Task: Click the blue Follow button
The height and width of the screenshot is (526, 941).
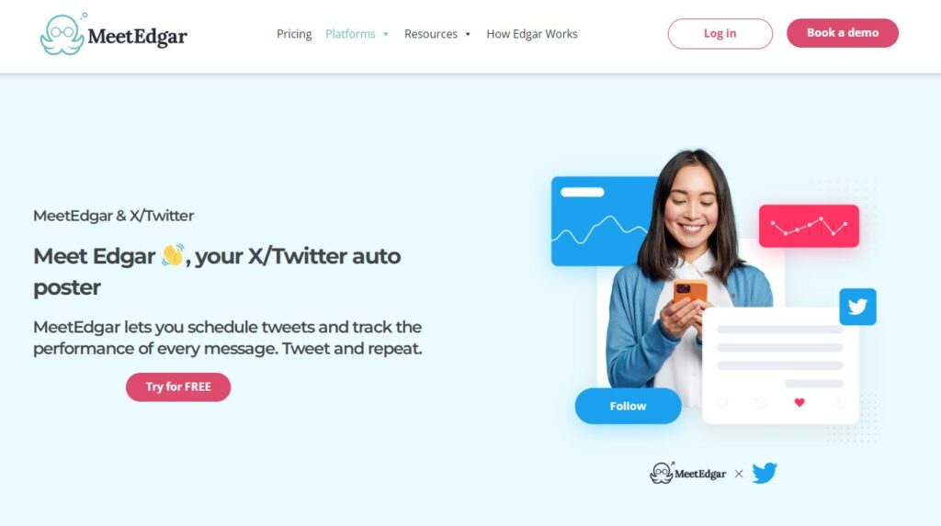Action: pyautogui.click(x=628, y=406)
